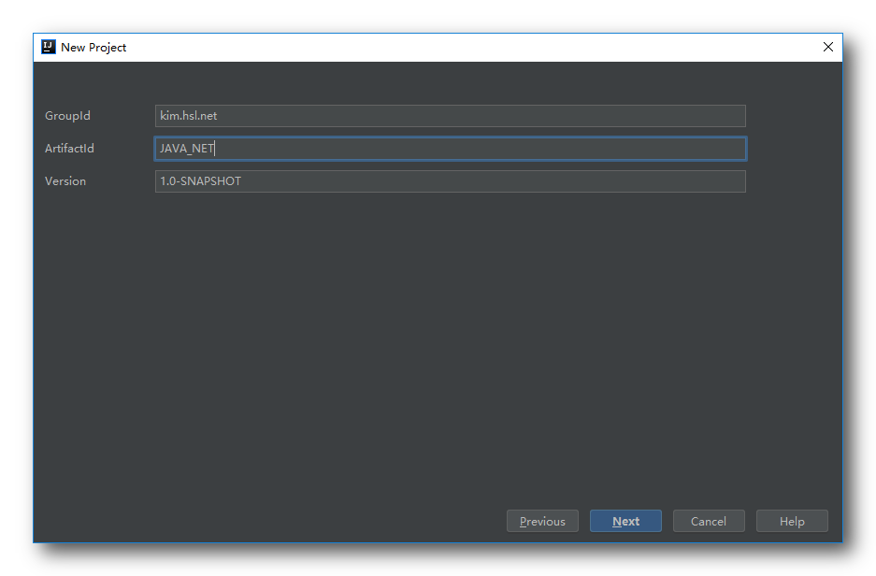
Task: Click the IntelliJ IDEA logo in title bar
Action: point(49,47)
